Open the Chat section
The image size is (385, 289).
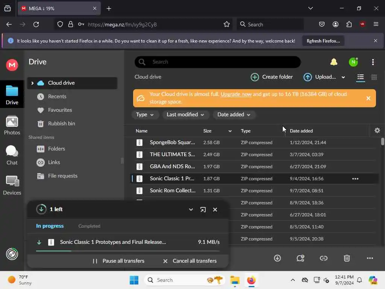pos(12,155)
